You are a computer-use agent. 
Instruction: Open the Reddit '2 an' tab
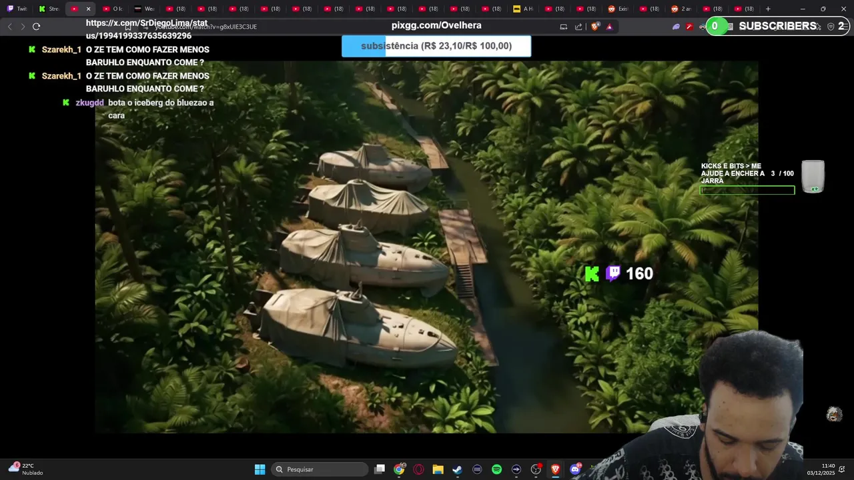coord(681,9)
